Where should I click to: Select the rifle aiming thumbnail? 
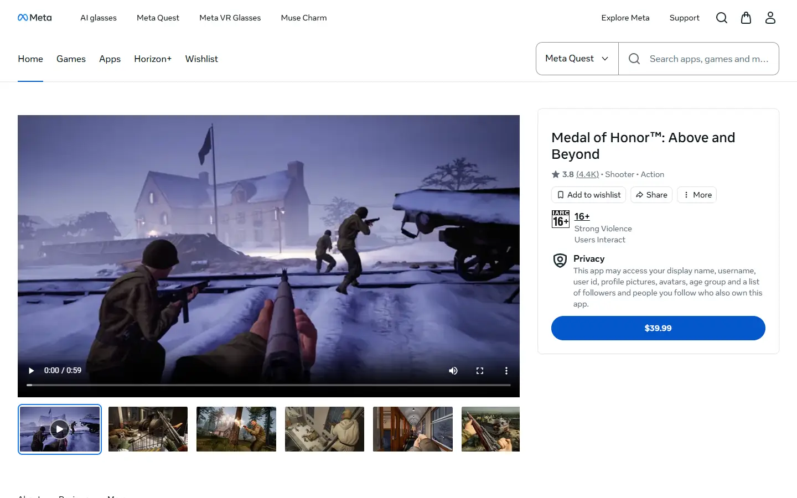tap(490, 429)
